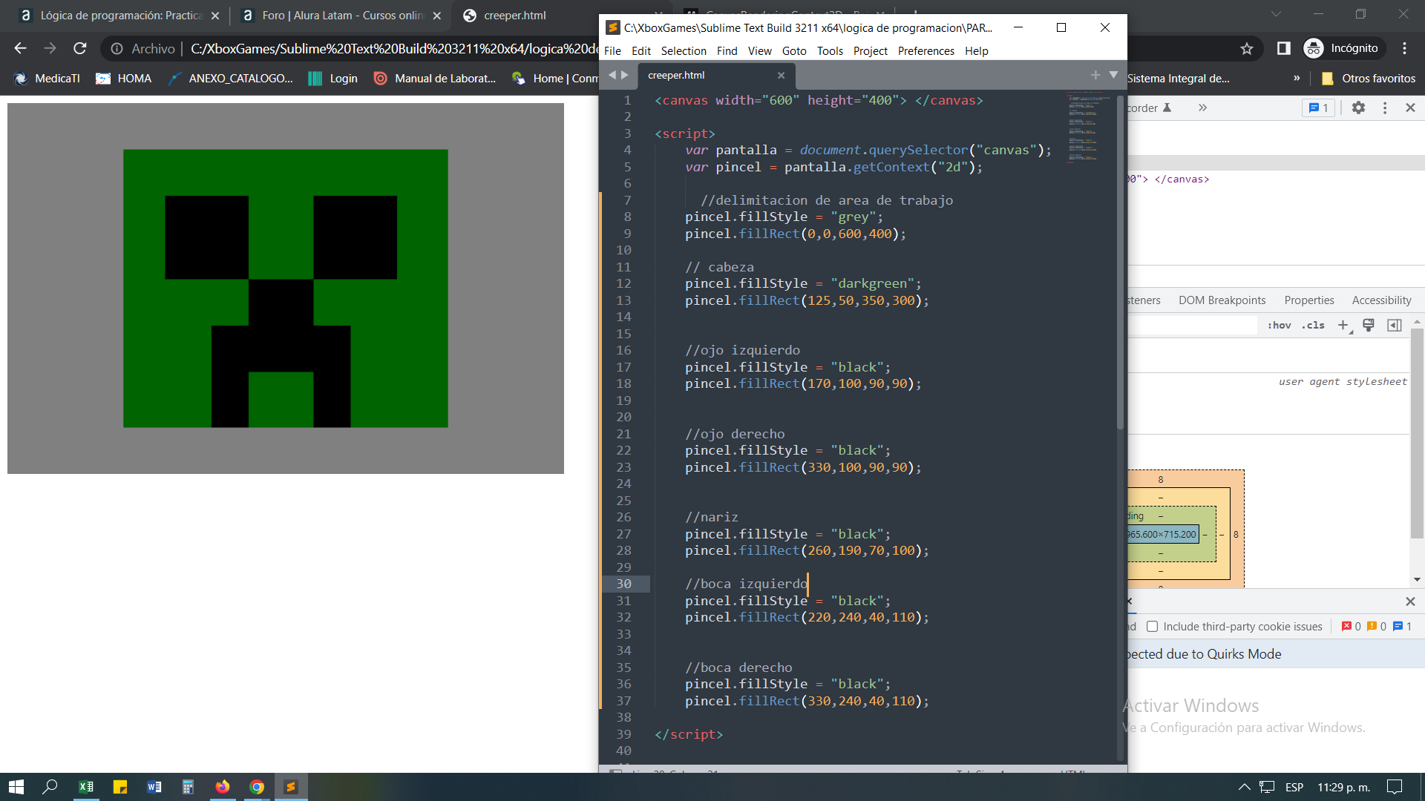Open Sublime Text Preferences menu
The image size is (1425, 801).
[x=926, y=51]
